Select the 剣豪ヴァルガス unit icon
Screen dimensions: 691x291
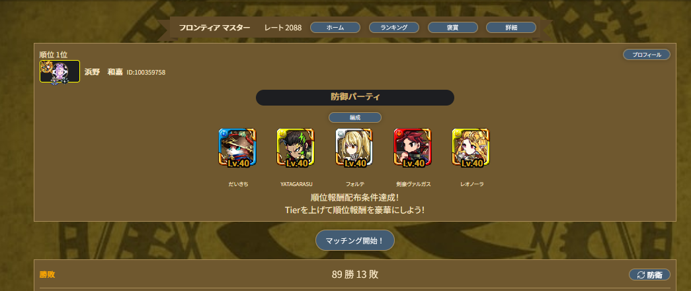pyautogui.click(x=413, y=148)
